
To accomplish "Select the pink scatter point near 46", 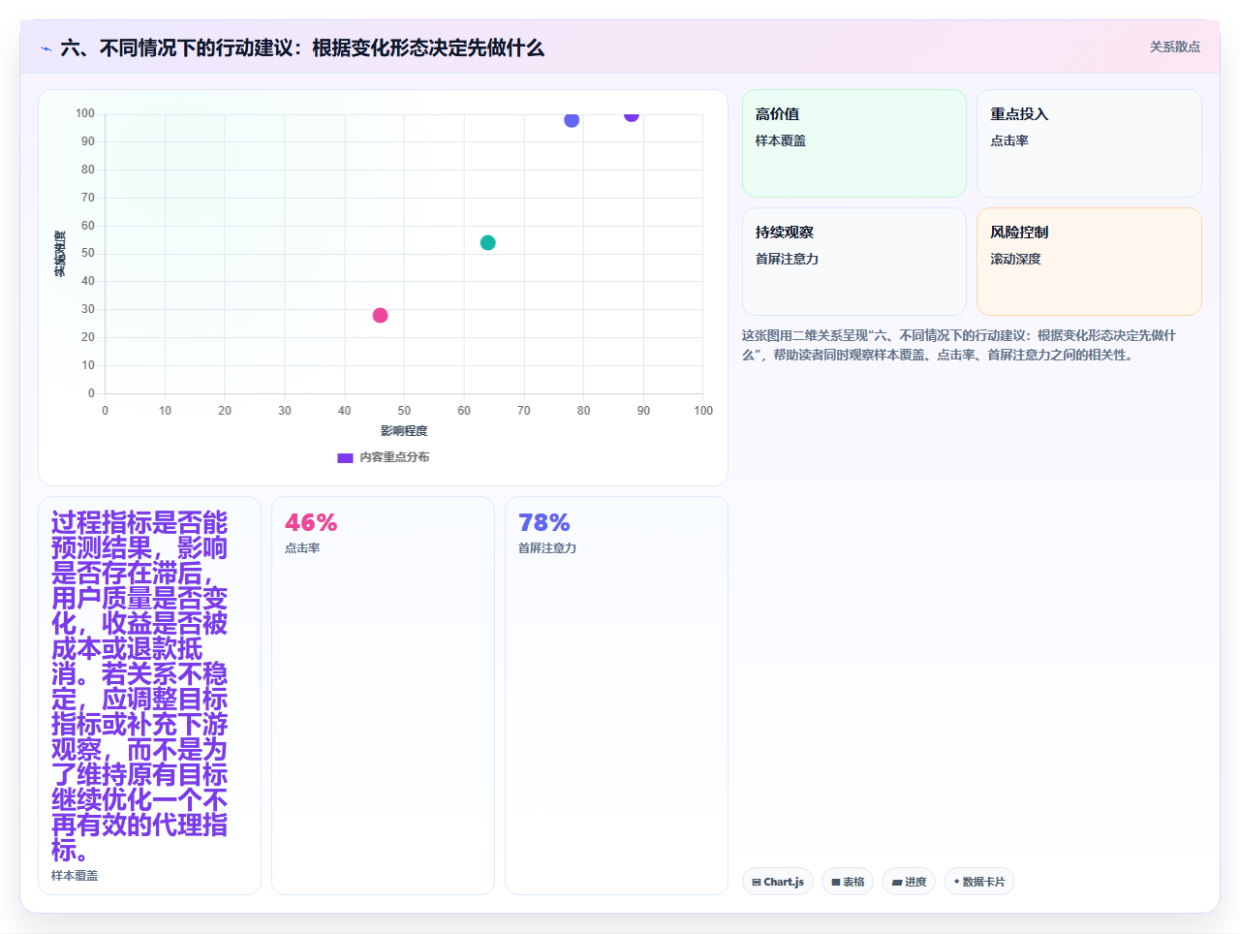I will [380, 315].
